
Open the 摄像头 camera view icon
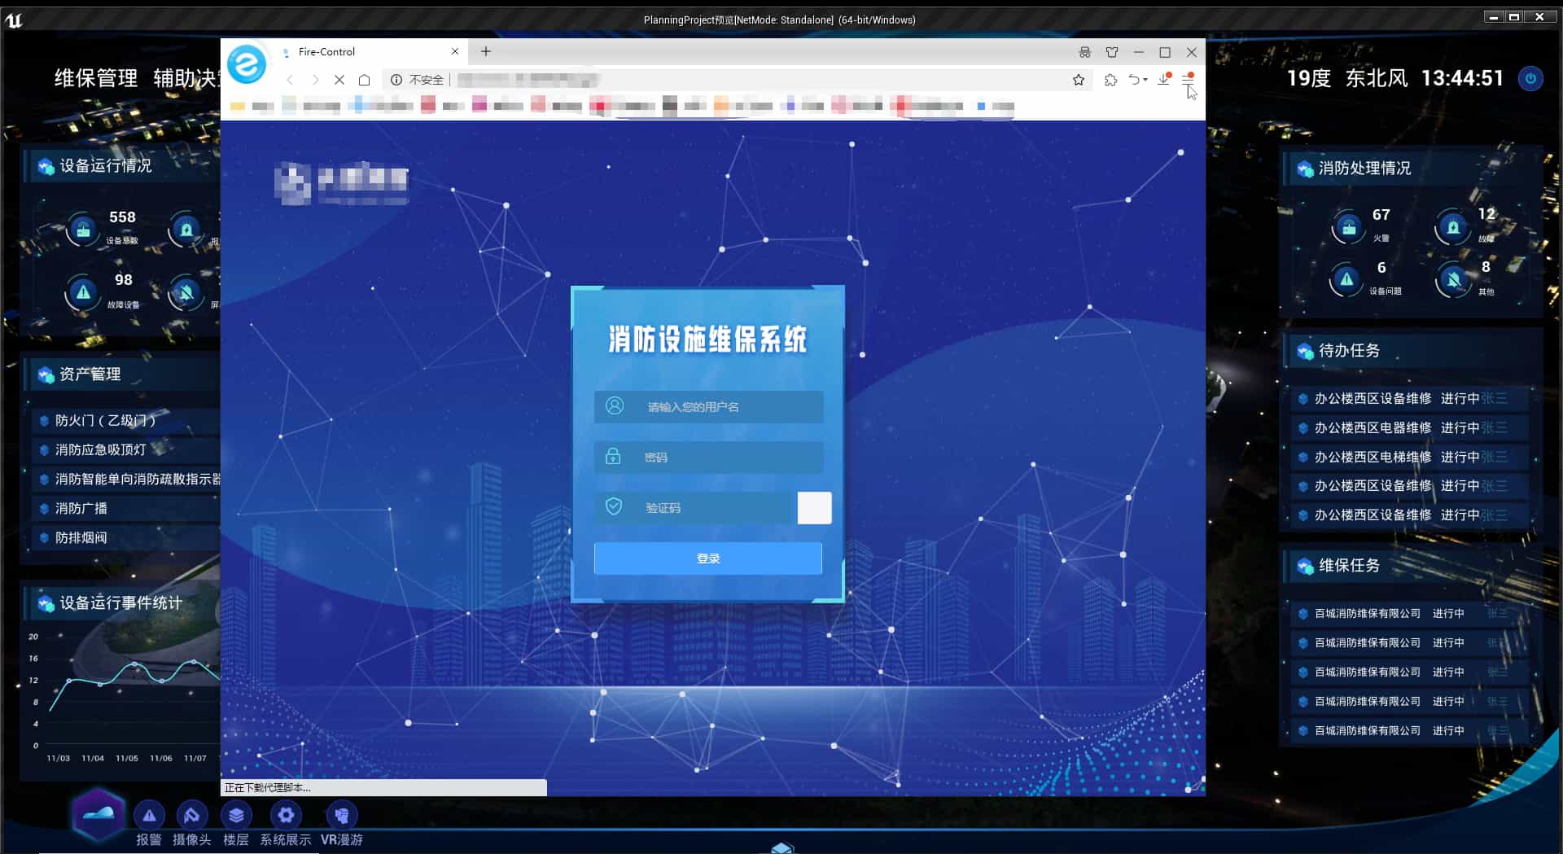pos(192,815)
